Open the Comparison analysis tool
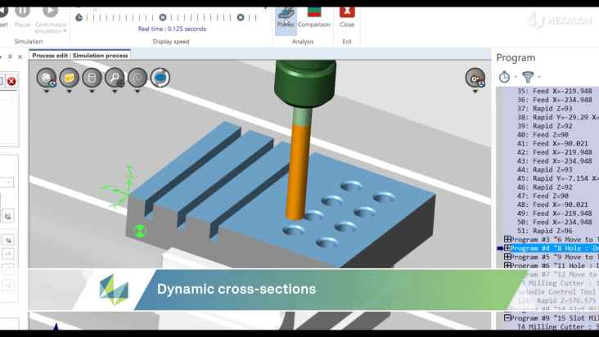The image size is (599, 337). pyautogui.click(x=314, y=15)
